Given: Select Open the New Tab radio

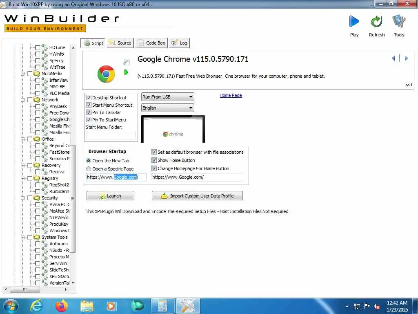Looking at the screenshot, I should [89, 161].
